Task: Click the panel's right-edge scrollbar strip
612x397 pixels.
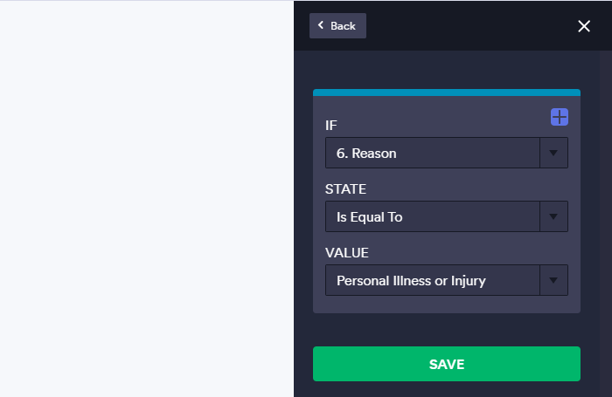Action: coord(605,218)
